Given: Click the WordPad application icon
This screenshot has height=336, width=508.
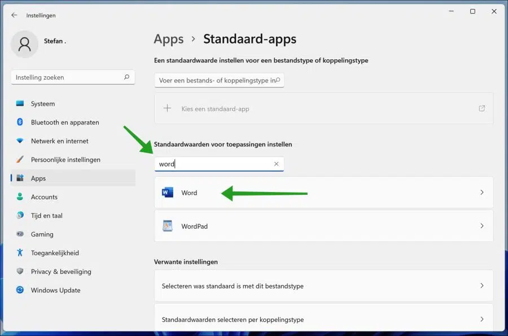Looking at the screenshot, I should point(168,226).
